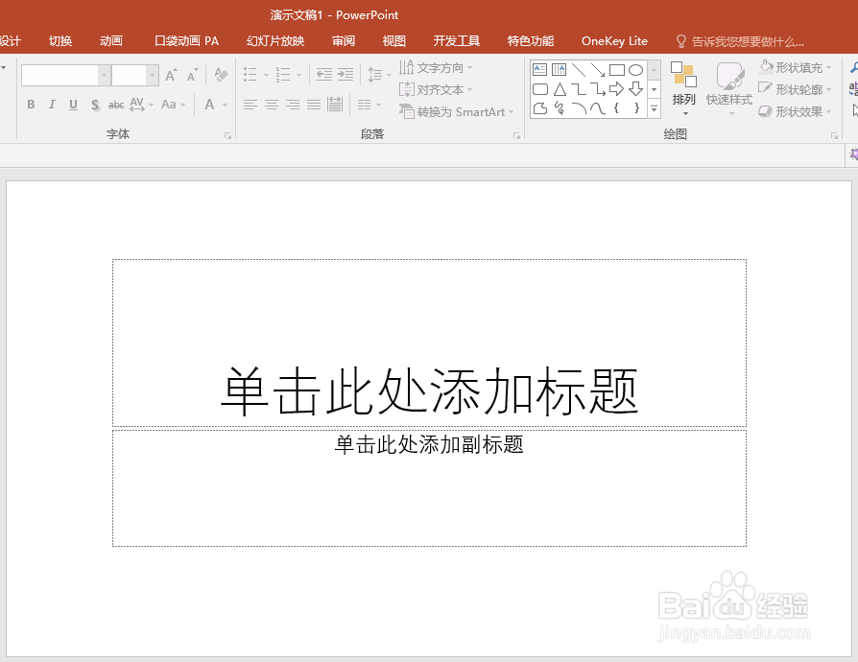
Task: Click the 对齐文本 button
Action: [435, 90]
